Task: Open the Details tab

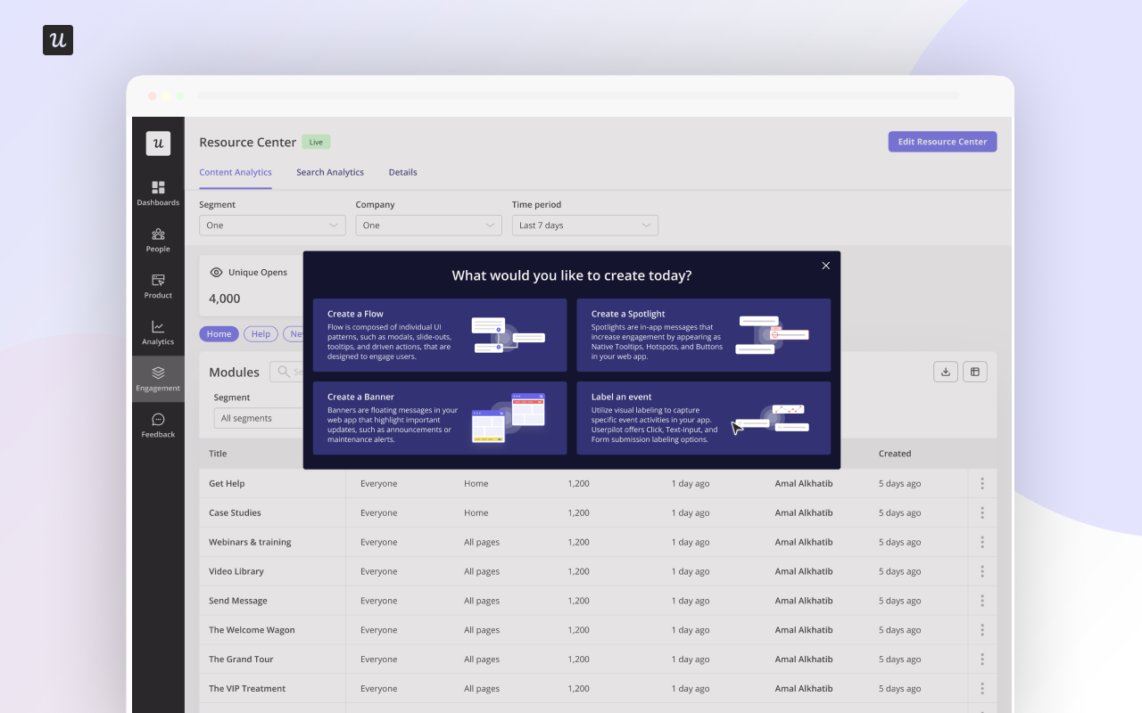Action: (x=402, y=172)
